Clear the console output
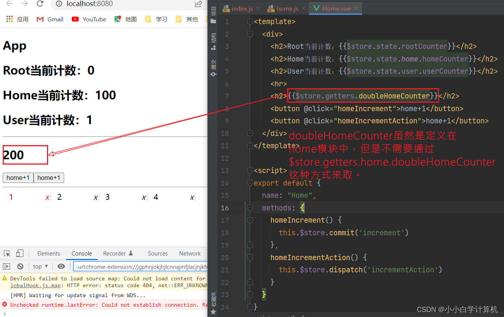 pos(20,266)
